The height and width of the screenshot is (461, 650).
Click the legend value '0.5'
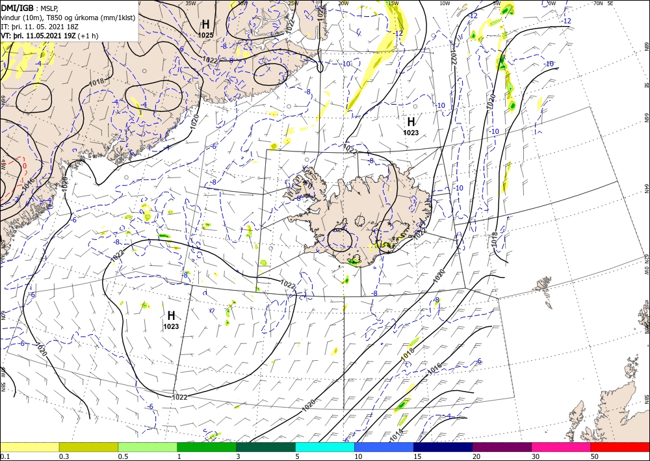coord(123,456)
